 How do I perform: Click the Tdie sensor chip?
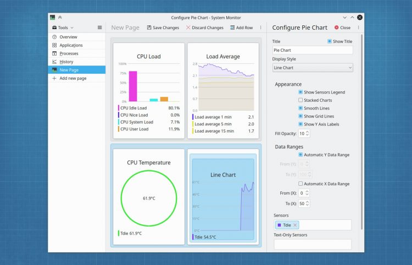click(287, 225)
